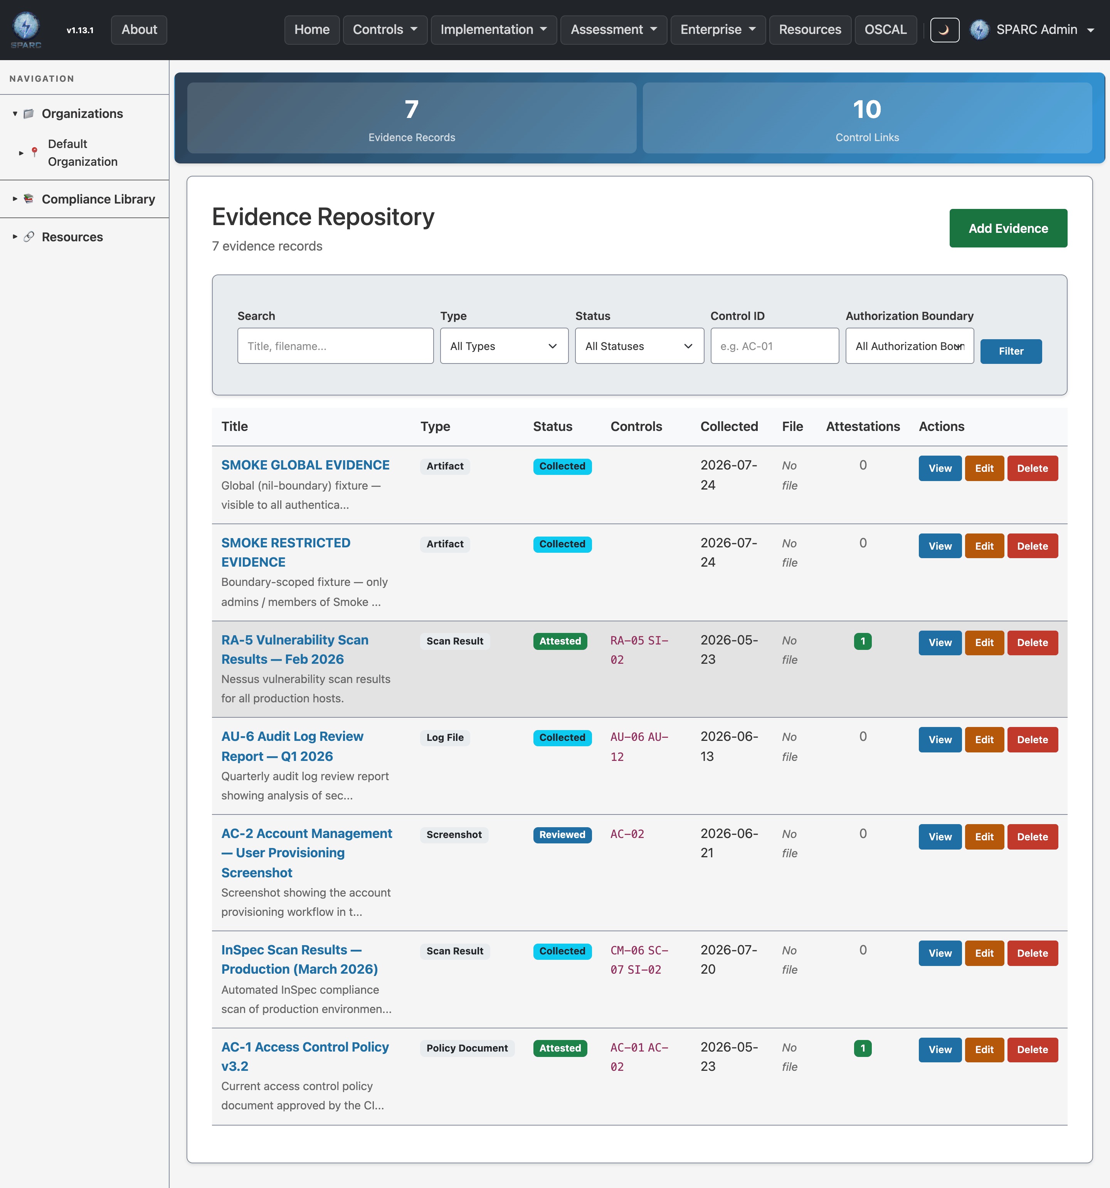View the RA-5 Vulnerability Scan record
The width and height of the screenshot is (1110, 1188).
tap(940, 643)
